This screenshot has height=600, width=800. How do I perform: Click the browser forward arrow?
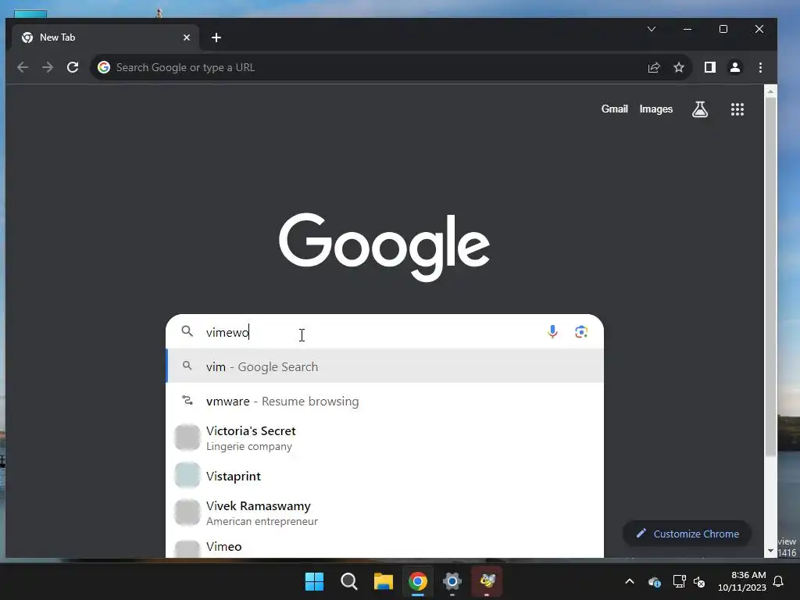pos(48,67)
